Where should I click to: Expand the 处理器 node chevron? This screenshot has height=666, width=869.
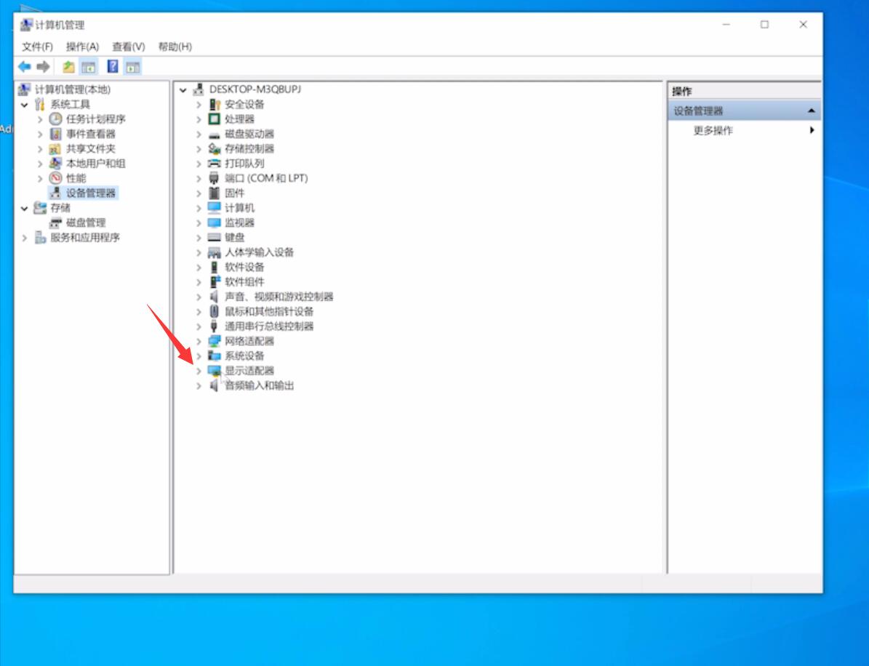click(199, 119)
